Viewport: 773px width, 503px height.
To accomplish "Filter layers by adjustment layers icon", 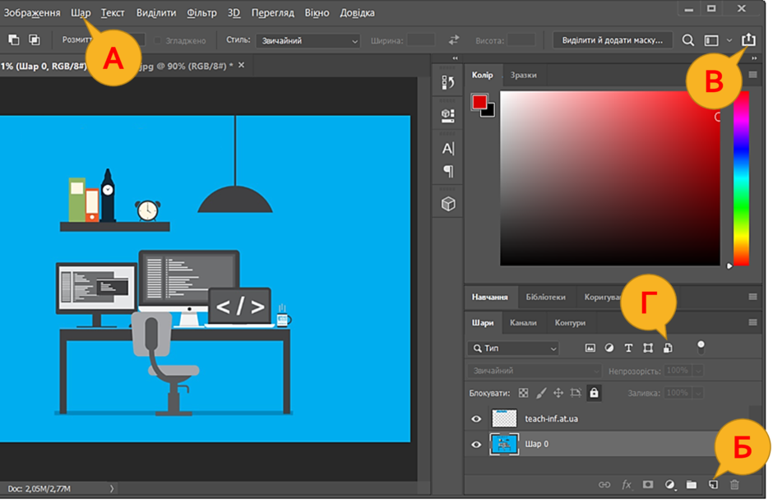I will point(609,348).
